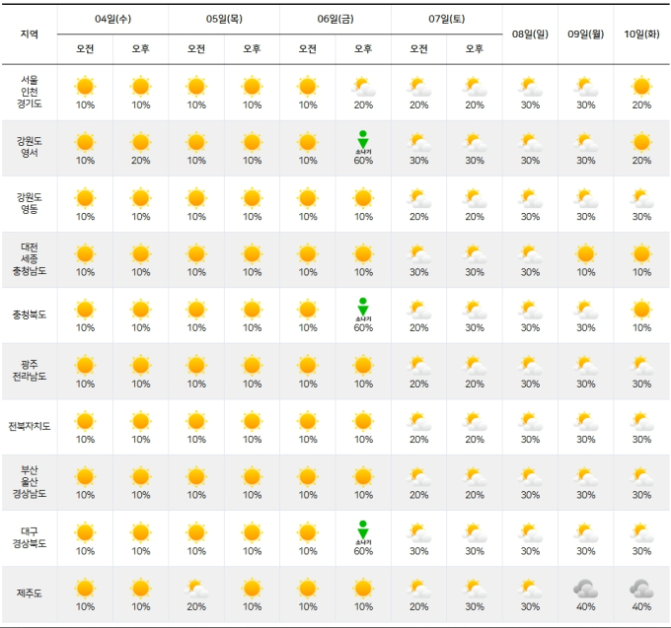Click the sunny icon for 서울 인천 경기도 on 10일(화)
The width and height of the screenshot is (671, 628).
coord(641,87)
